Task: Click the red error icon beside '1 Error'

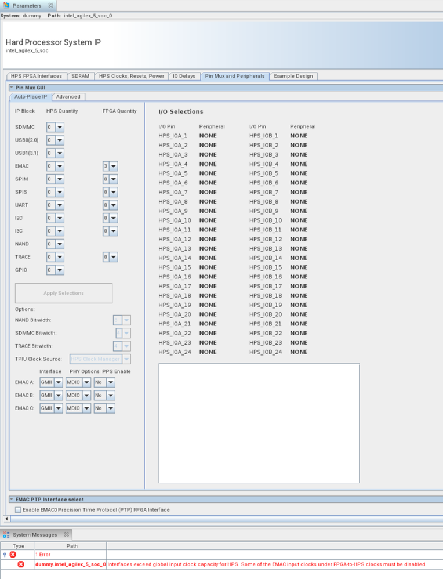Action: [x=13, y=555]
